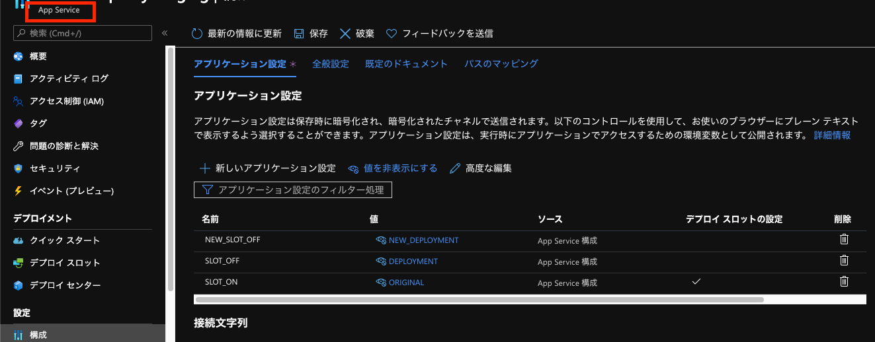Hide the ORIGINAL value via eye icon
Screen dimensions: 875x342
381,283
